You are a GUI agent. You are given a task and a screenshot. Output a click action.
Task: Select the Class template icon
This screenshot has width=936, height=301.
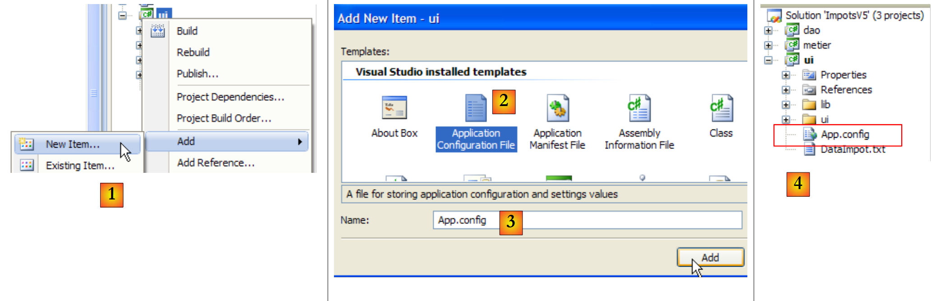tap(721, 108)
